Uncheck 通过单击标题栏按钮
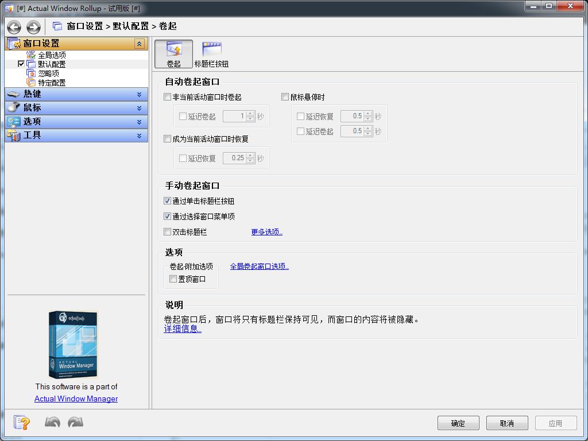 (x=168, y=201)
